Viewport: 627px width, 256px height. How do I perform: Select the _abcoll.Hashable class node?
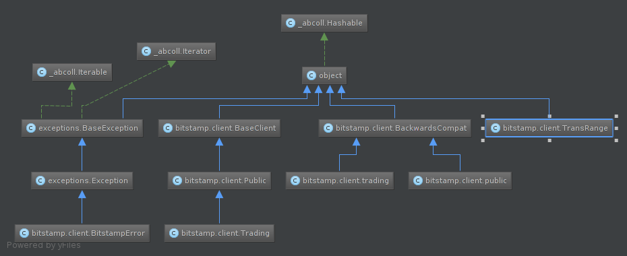tap(324, 23)
